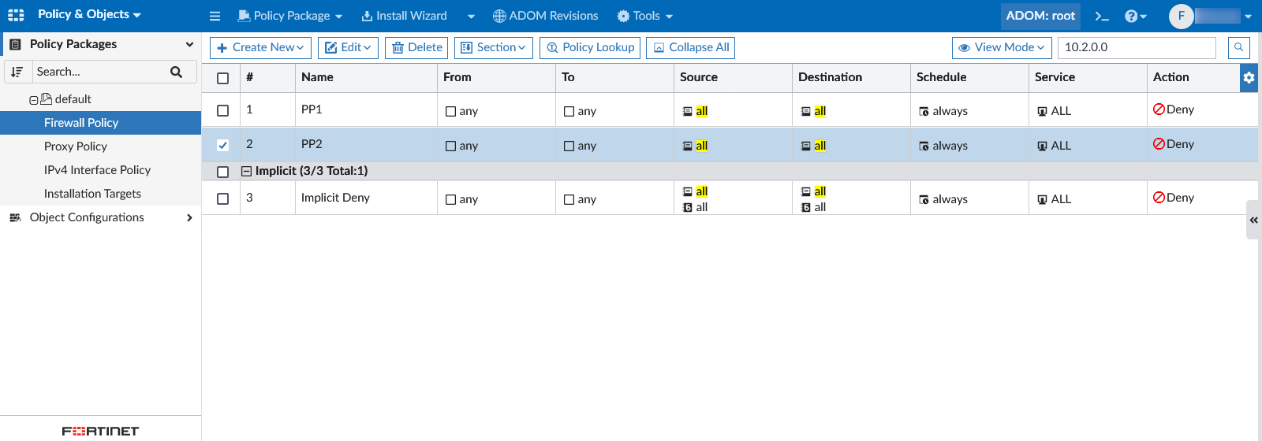Collapse the Implicit section expander
This screenshot has width=1262, height=441.
[246, 171]
